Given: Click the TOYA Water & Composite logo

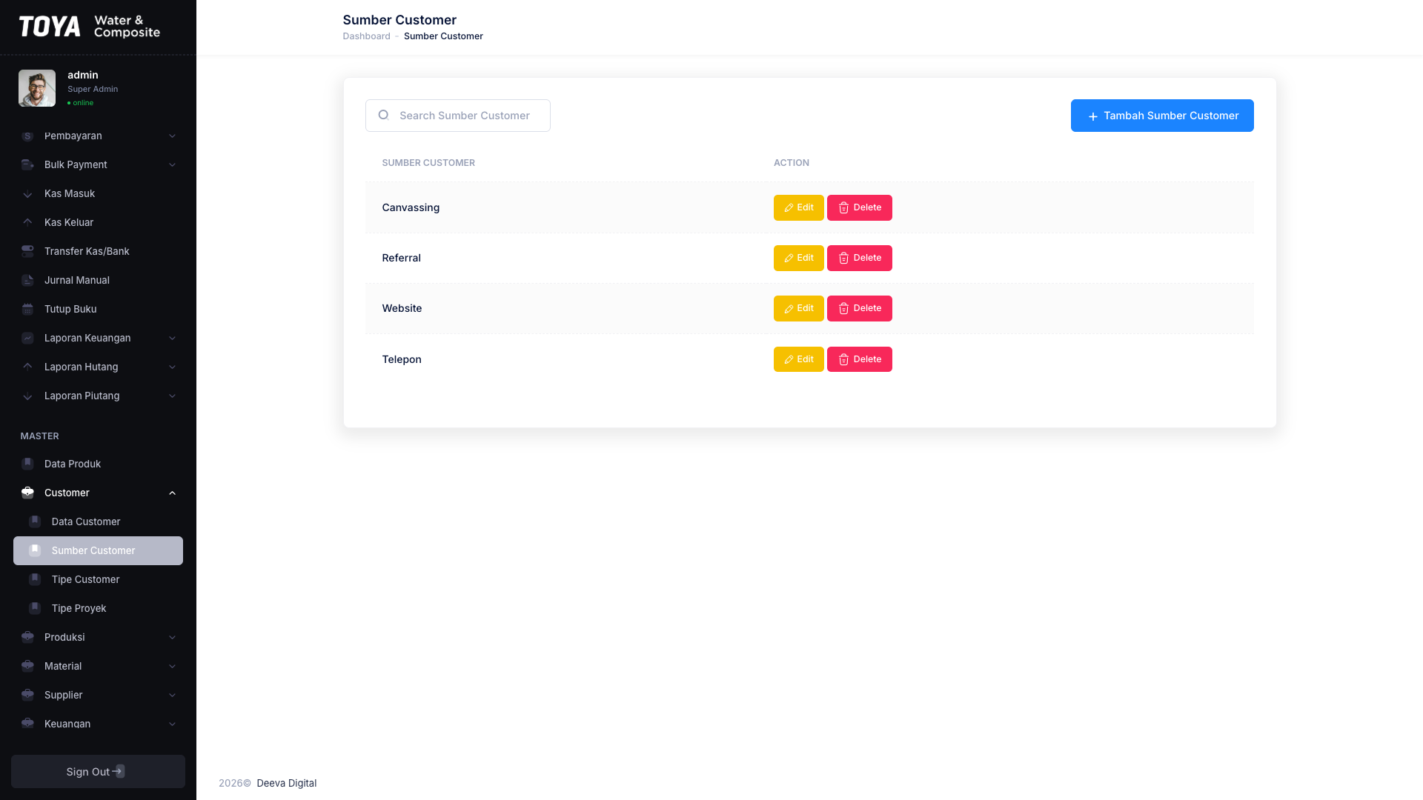Looking at the screenshot, I should click(89, 27).
